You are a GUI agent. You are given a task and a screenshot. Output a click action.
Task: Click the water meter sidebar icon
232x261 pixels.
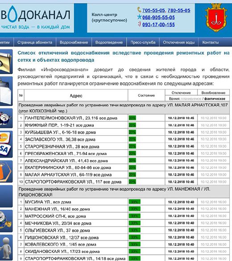6,221
